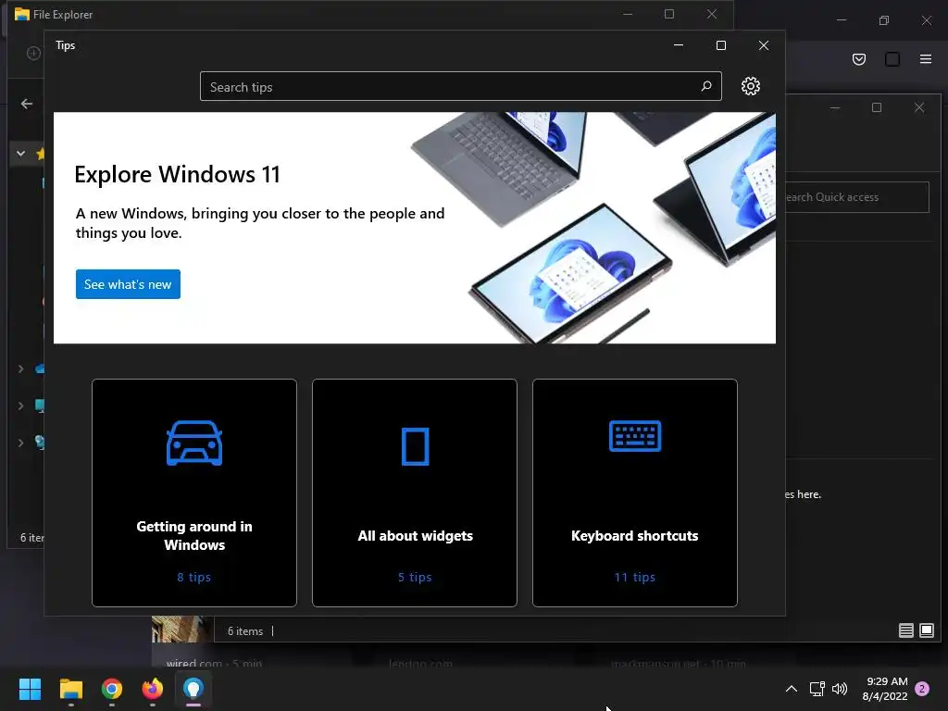Click Search Quick access field
Screen dimensions: 948x711
857,197
